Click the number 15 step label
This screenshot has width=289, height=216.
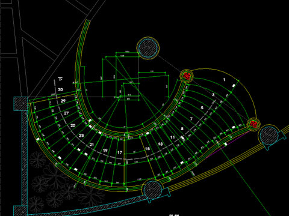point(148,149)
